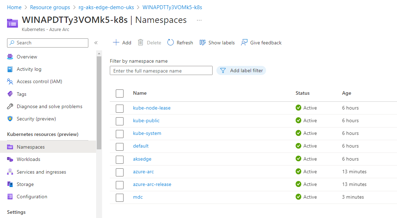The height and width of the screenshot is (218, 397).
Task: Focus the namespace name filter field
Action: click(x=161, y=70)
